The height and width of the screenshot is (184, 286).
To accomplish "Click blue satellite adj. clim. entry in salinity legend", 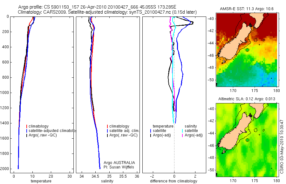I will 123,131.
